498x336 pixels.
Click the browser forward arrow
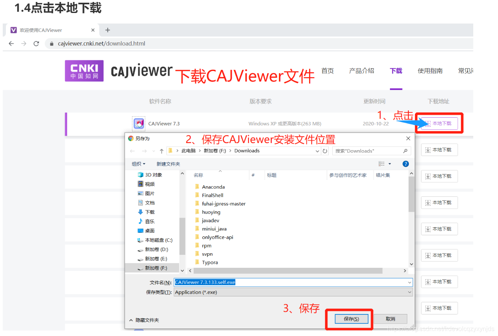tap(24, 44)
